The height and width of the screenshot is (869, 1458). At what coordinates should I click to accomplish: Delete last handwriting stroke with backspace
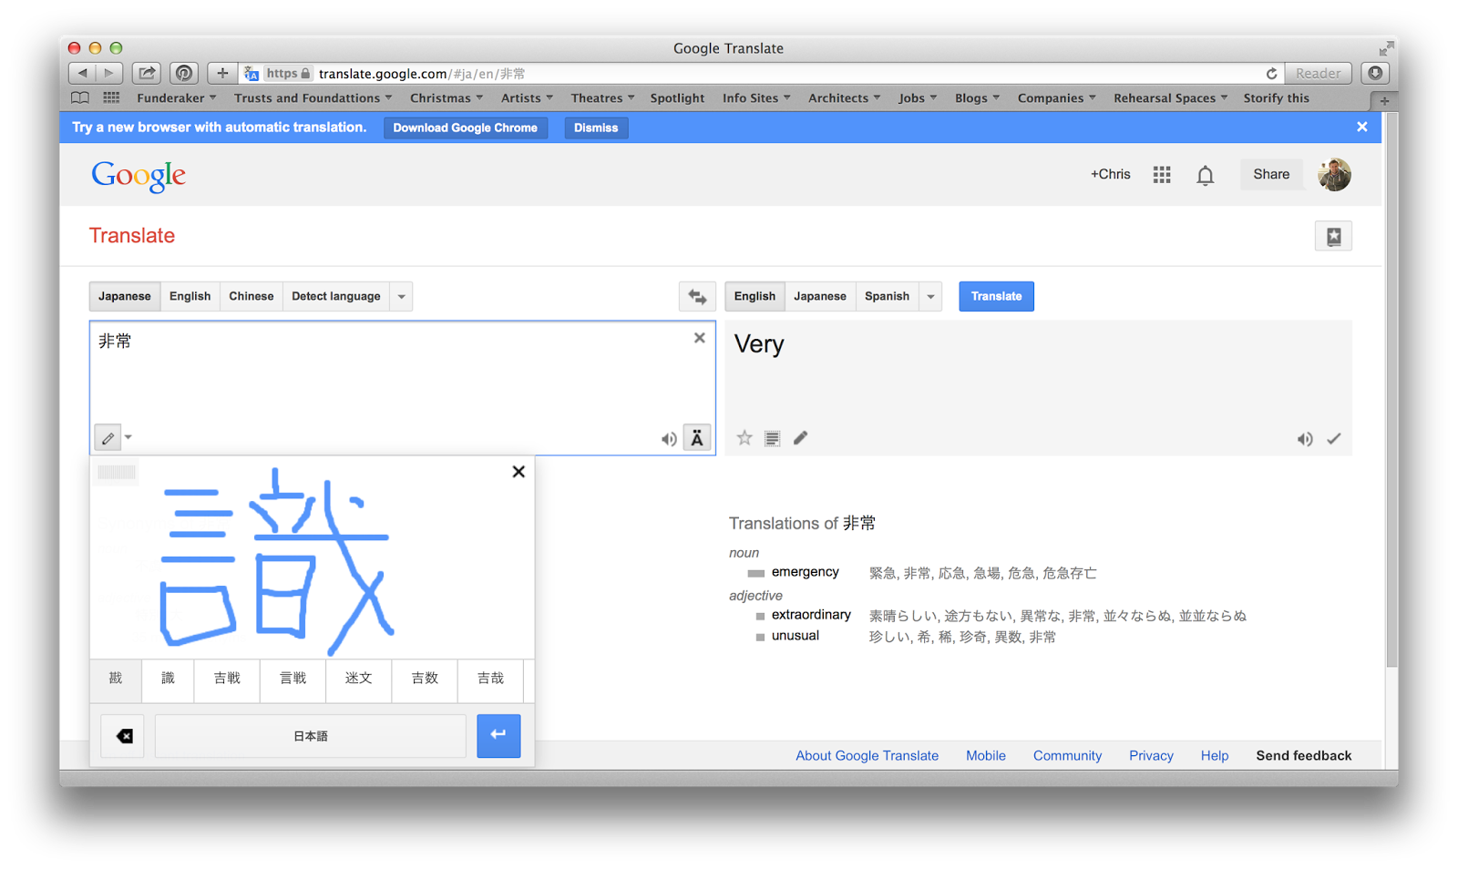[x=123, y=736]
